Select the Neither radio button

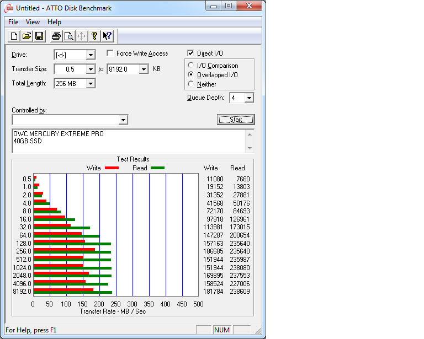(191, 84)
